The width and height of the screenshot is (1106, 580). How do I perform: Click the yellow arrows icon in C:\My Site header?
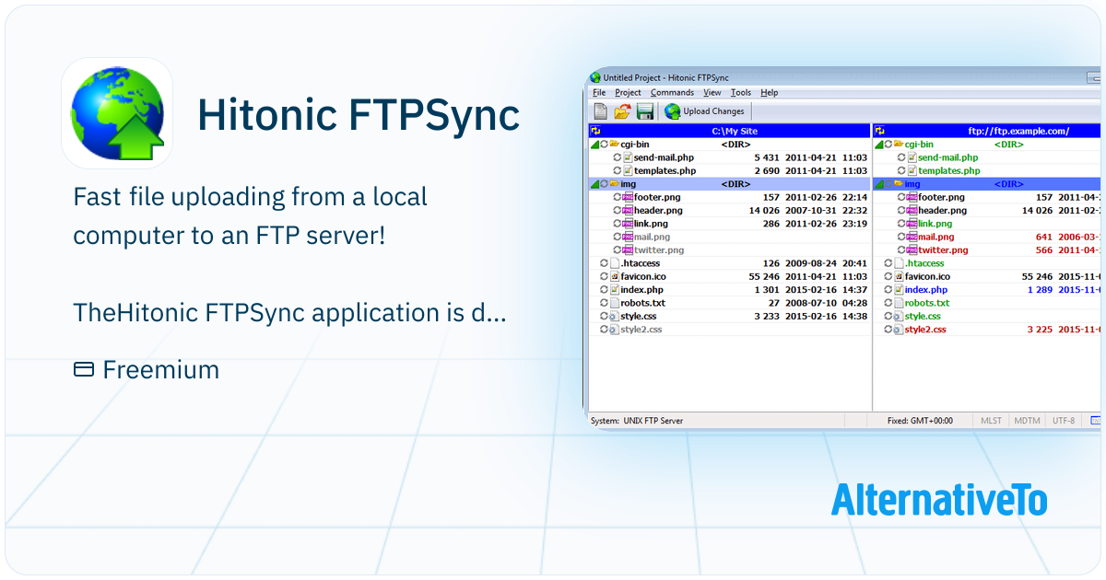(x=595, y=132)
